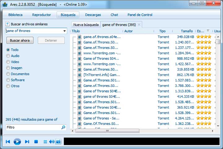223x149 pixels.
Task: Click the help question mark icon beside Buscar archivos similares
Action: click(7, 24)
